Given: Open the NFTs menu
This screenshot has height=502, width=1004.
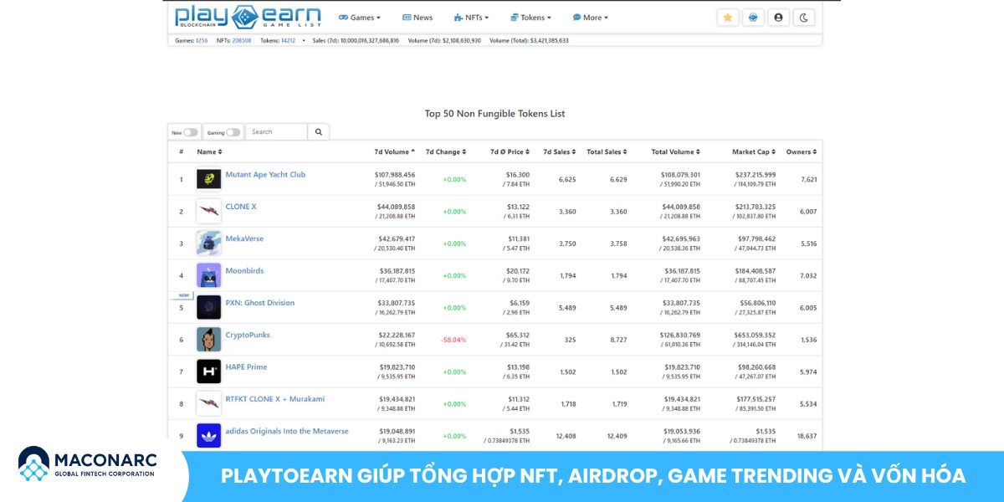Looking at the screenshot, I should click(x=473, y=17).
